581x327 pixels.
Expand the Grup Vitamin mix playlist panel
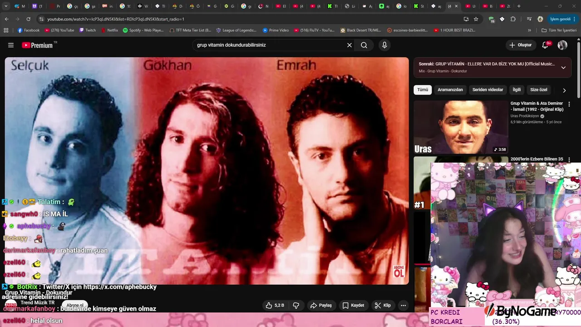pos(563,68)
